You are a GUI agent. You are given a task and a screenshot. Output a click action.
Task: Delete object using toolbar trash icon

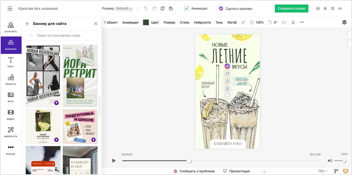coord(293,22)
